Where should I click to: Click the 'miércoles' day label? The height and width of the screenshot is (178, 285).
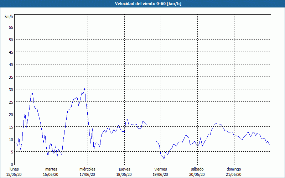(x=87, y=169)
